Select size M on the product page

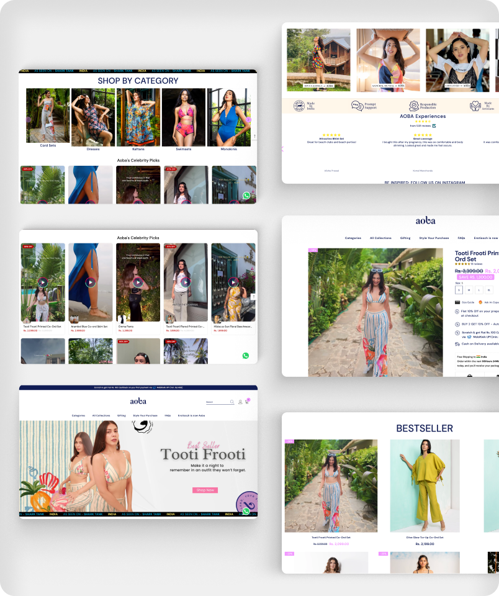coord(469,289)
